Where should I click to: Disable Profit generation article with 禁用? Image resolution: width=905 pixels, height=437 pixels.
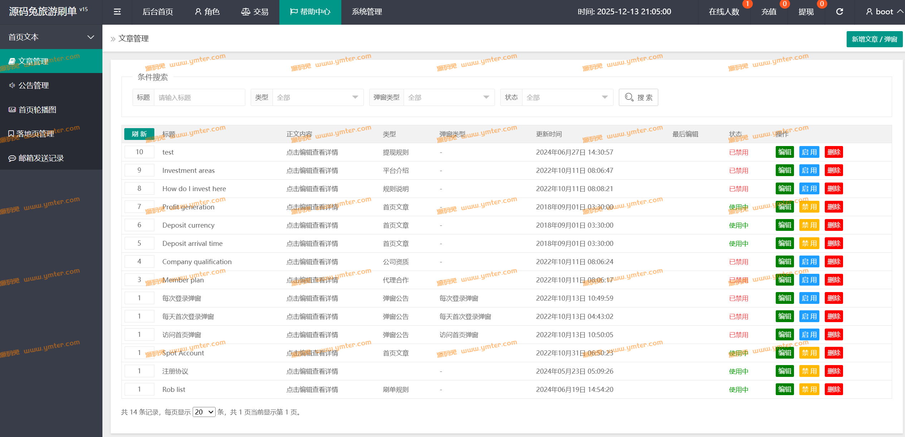point(809,207)
